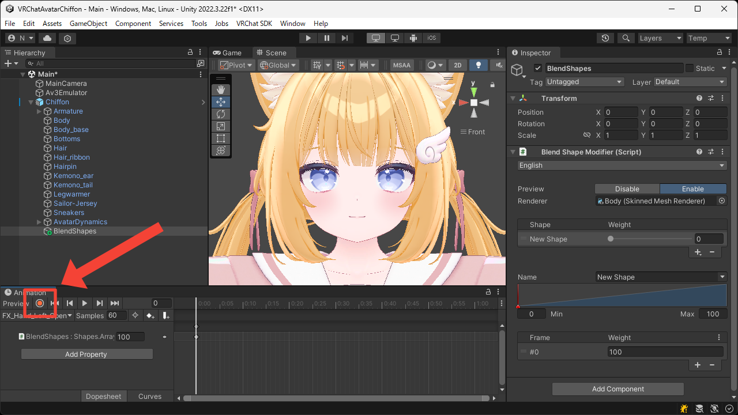Click the Add Property button
This screenshot has width=738, height=415.
pyautogui.click(x=86, y=354)
